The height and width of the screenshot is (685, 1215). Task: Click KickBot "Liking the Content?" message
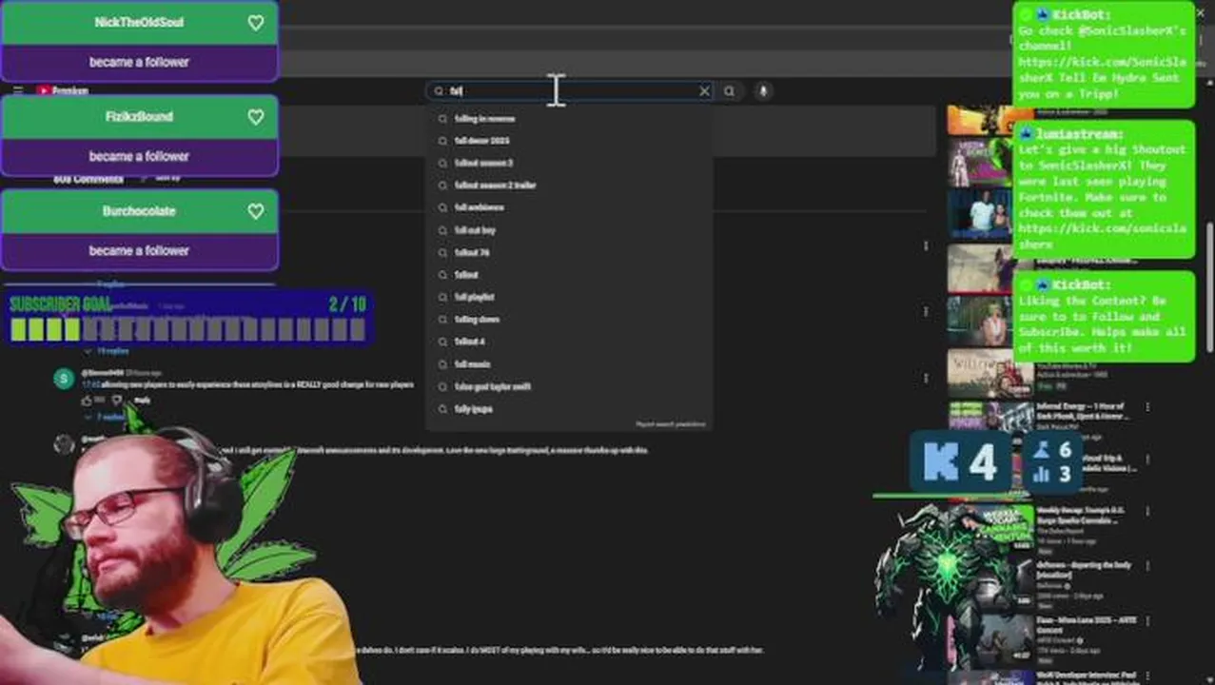[1104, 316]
